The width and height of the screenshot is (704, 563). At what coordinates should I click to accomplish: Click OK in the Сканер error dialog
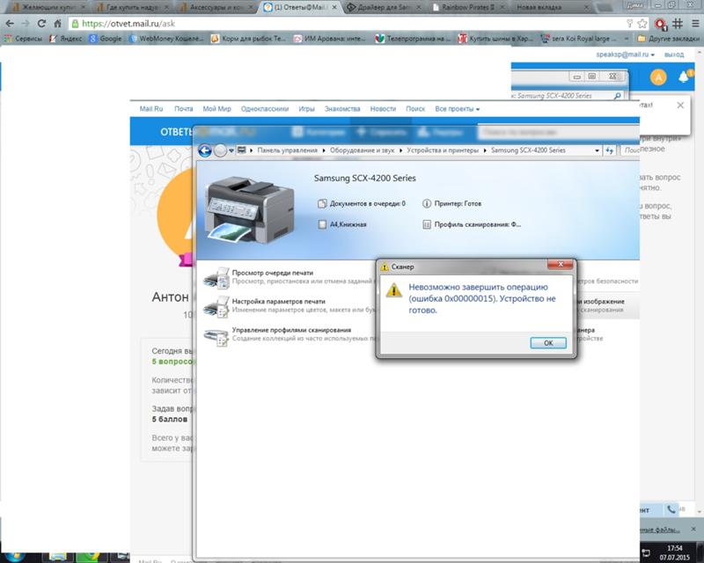coord(548,343)
